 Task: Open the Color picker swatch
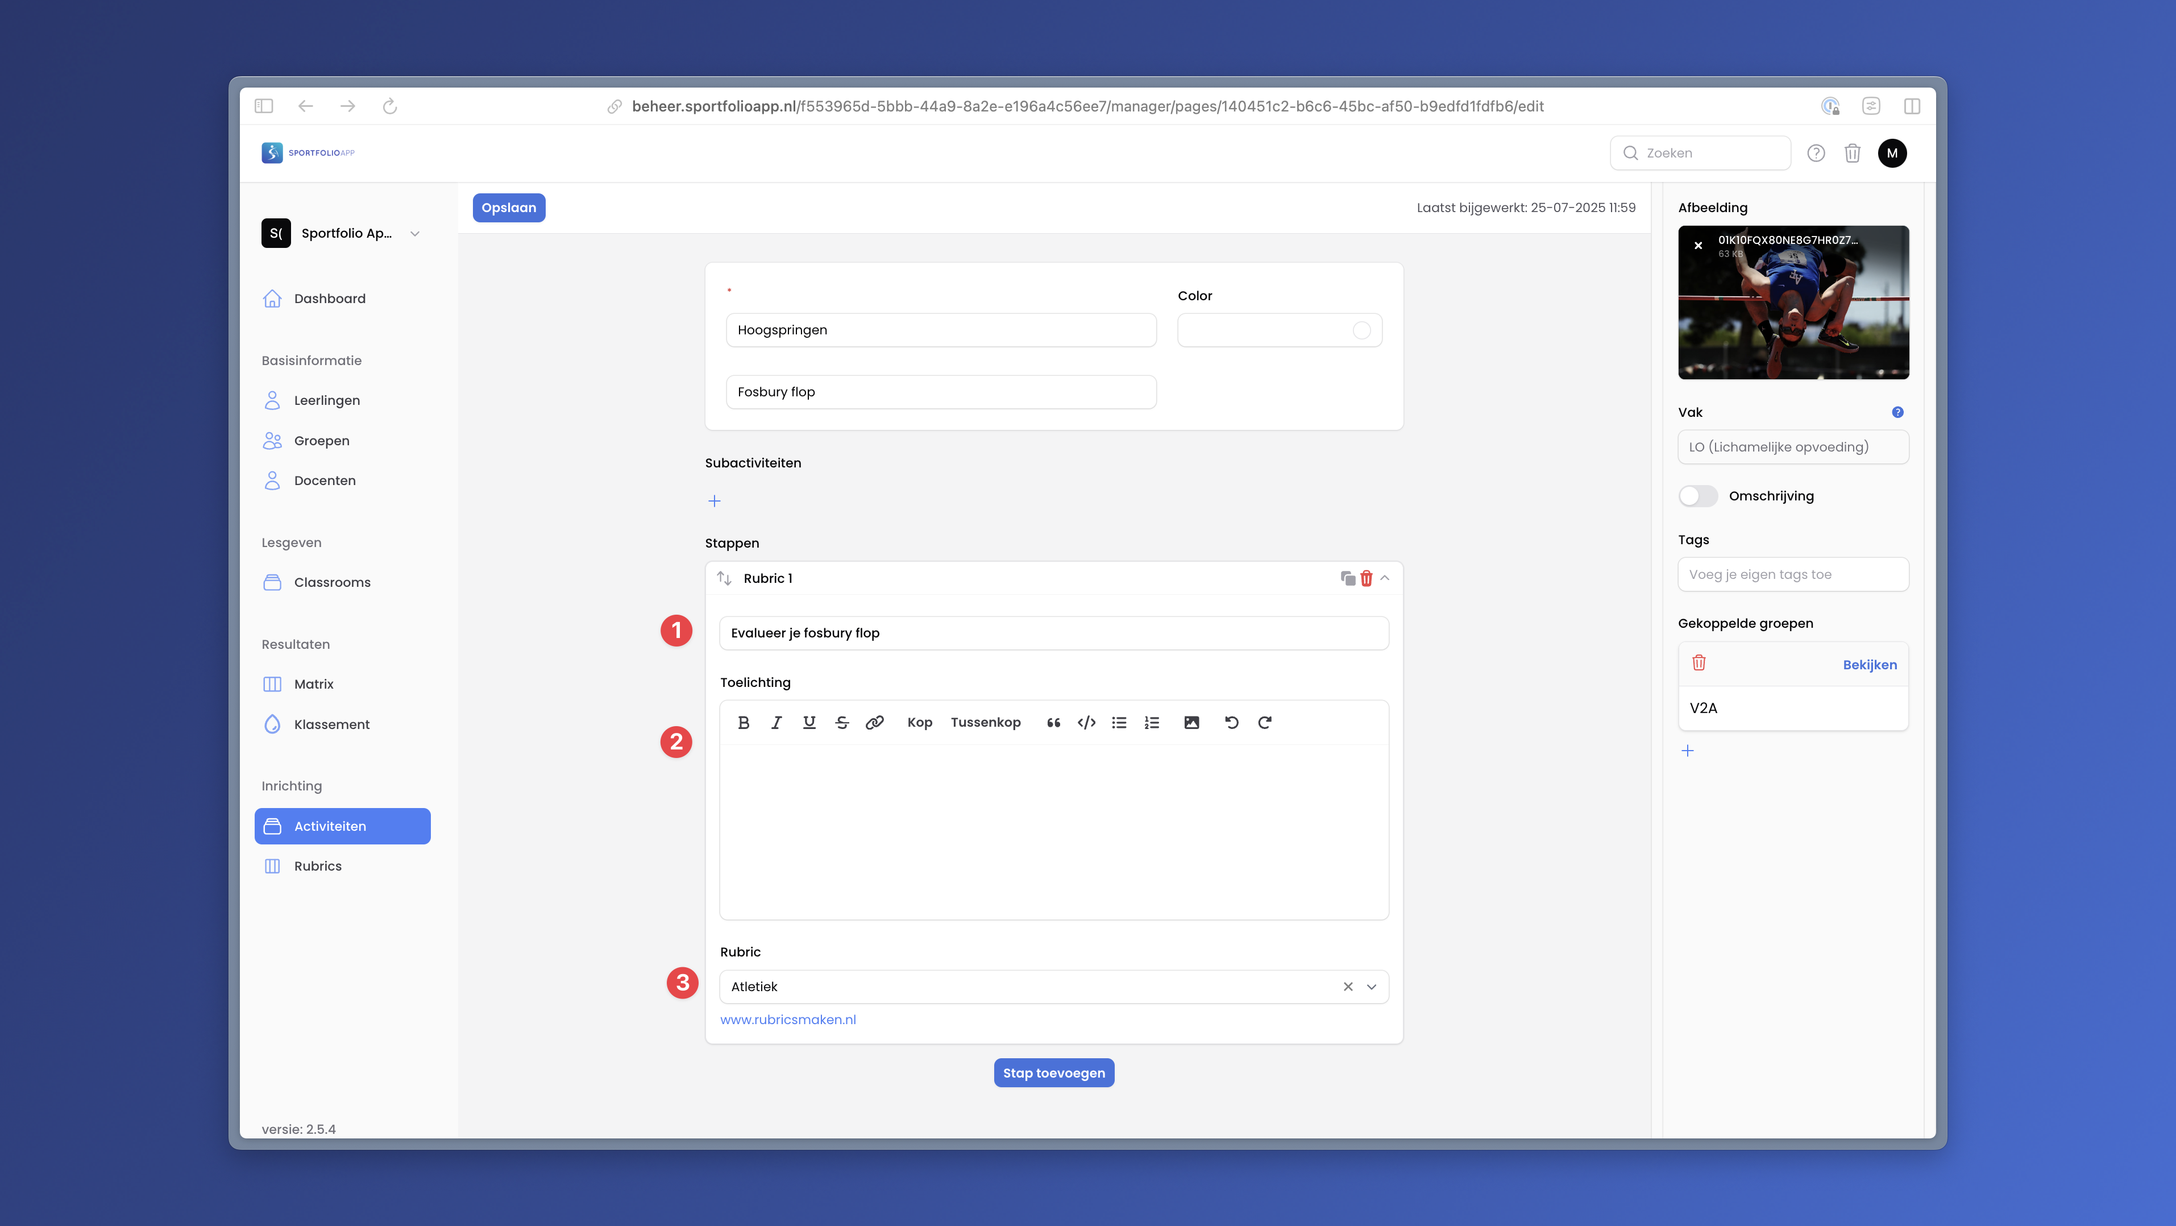[1361, 330]
